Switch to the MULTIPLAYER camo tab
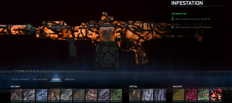232x103 pixels. 40,79
